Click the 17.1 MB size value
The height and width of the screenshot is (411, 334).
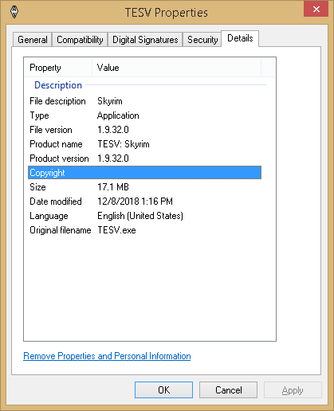point(113,187)
